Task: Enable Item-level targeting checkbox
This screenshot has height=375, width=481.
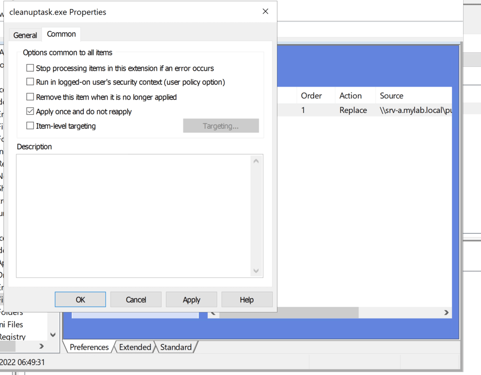Action: pos(30,126)
